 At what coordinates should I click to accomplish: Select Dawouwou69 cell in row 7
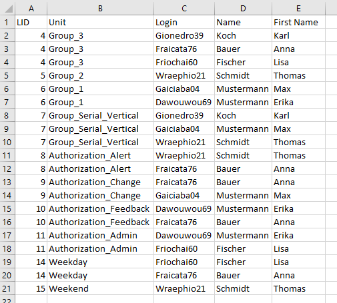(x=184, y=102)
